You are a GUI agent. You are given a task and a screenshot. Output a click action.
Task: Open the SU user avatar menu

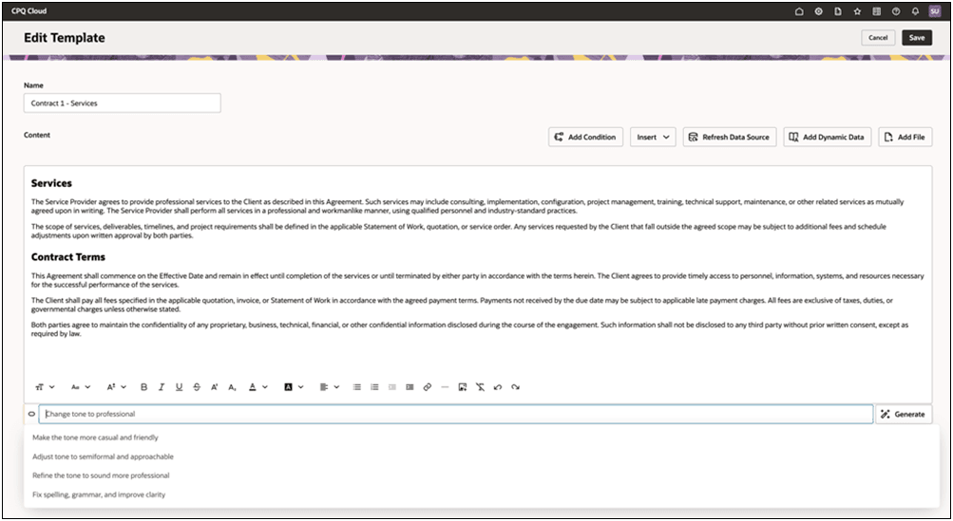pos(935,11)
